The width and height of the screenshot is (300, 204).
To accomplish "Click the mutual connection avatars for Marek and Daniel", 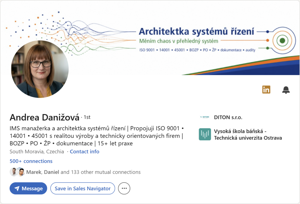I will (x=17, y=172).
